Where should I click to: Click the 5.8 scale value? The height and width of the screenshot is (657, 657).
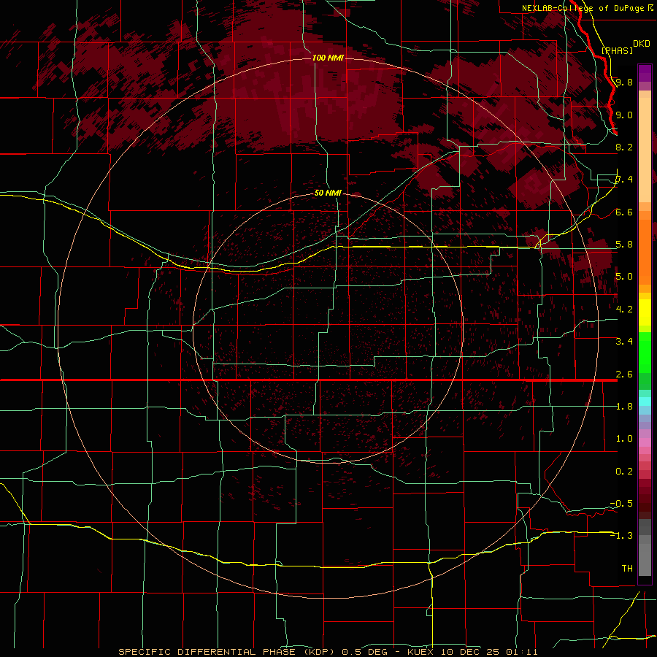(x=624, y=245)
